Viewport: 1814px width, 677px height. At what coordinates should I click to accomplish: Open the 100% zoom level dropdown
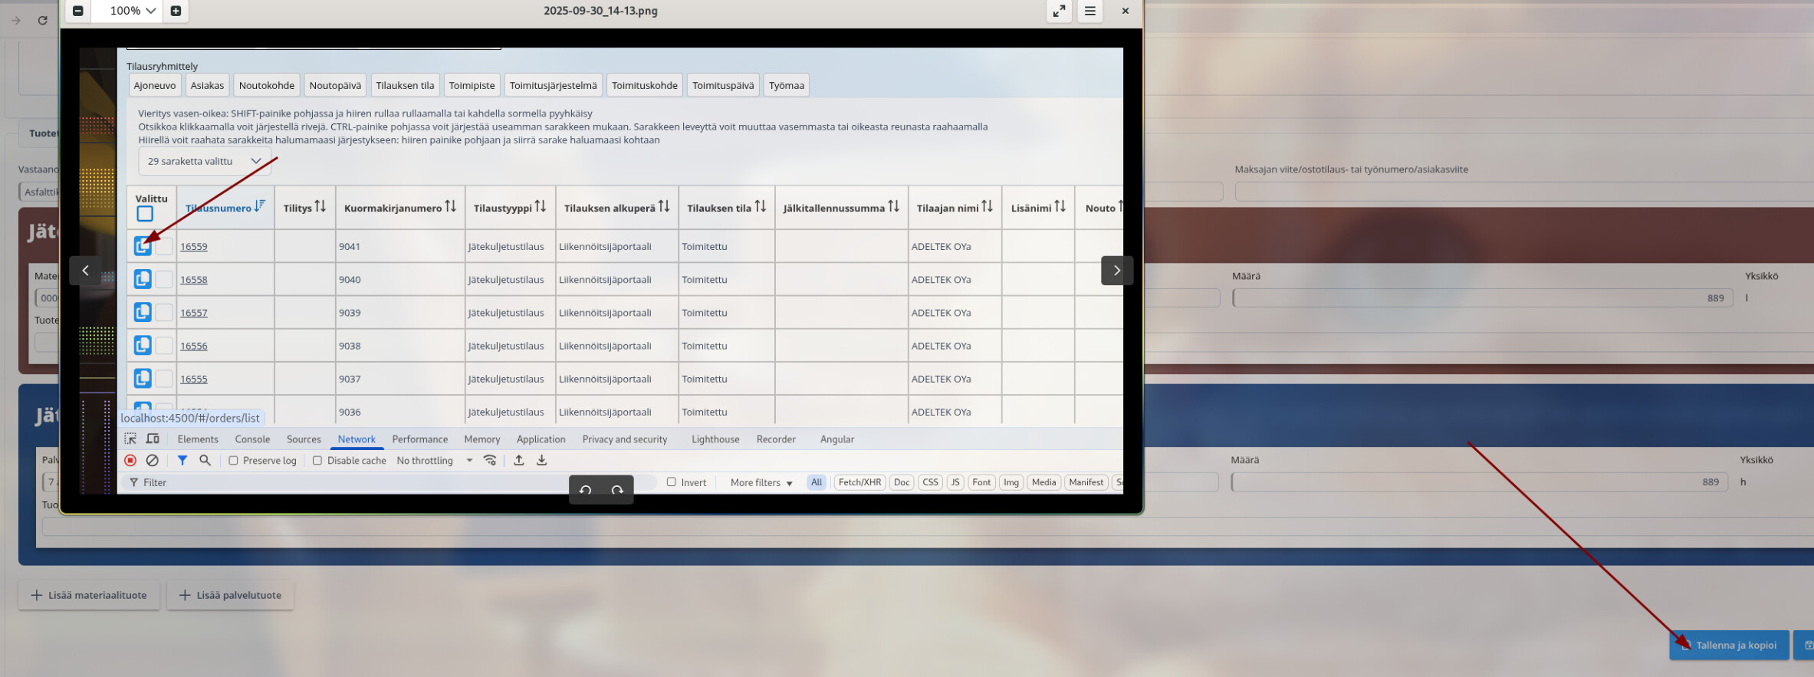tap(133, 11)
